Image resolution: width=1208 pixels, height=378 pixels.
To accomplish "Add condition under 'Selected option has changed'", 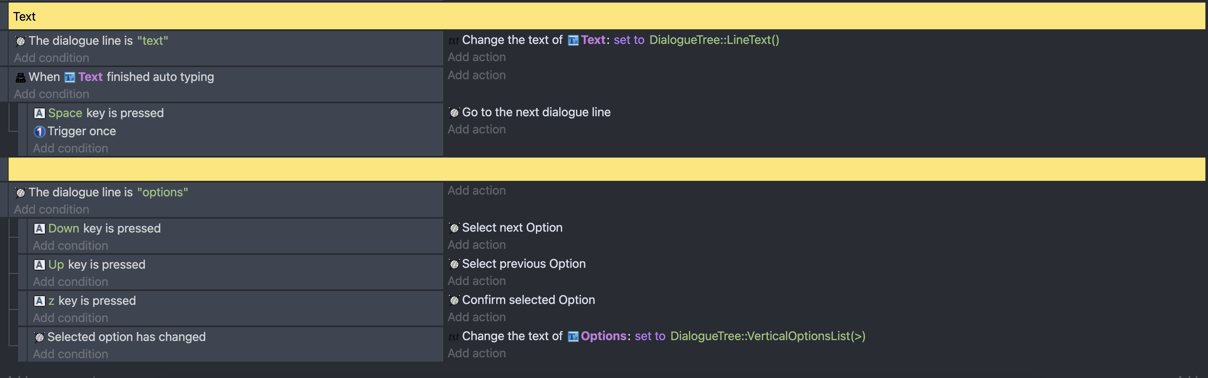I will pyautogui.click(x=70, y=353).
